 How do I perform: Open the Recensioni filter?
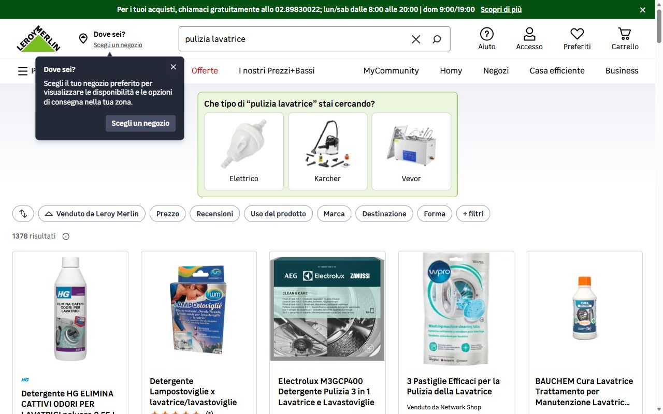point(215,214)
